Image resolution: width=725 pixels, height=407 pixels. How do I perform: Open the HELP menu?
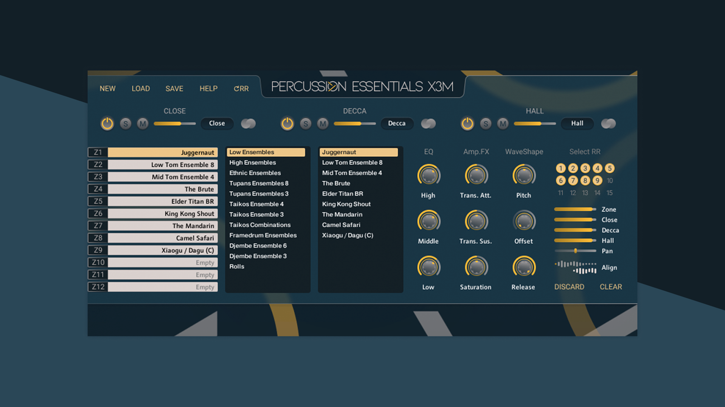[x=208, y=89]
